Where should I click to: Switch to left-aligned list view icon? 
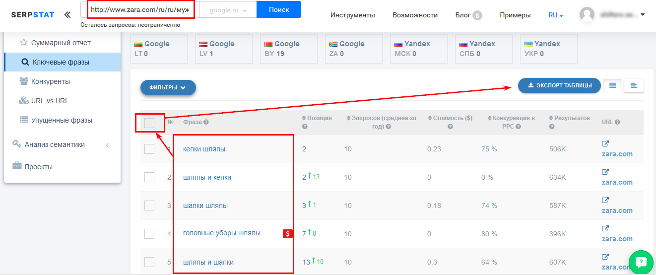[x=634, y=85]
